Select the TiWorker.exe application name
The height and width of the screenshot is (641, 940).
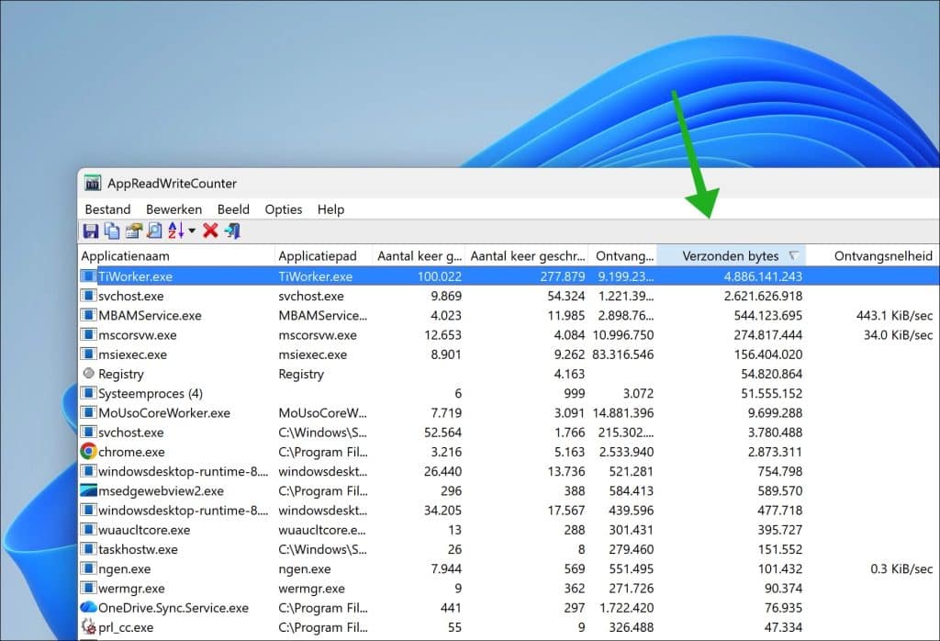pyautogui.click(x=136, y=276)
